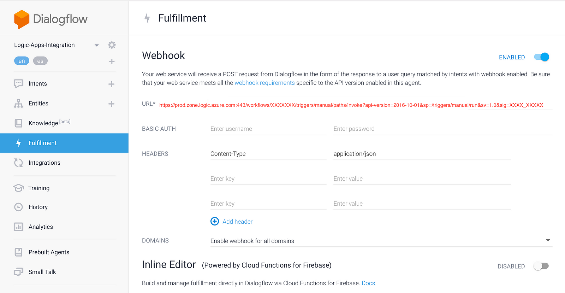565x293 pixels.
Task: Open Small Talk in the sidebar
Action: pos(42,272)
